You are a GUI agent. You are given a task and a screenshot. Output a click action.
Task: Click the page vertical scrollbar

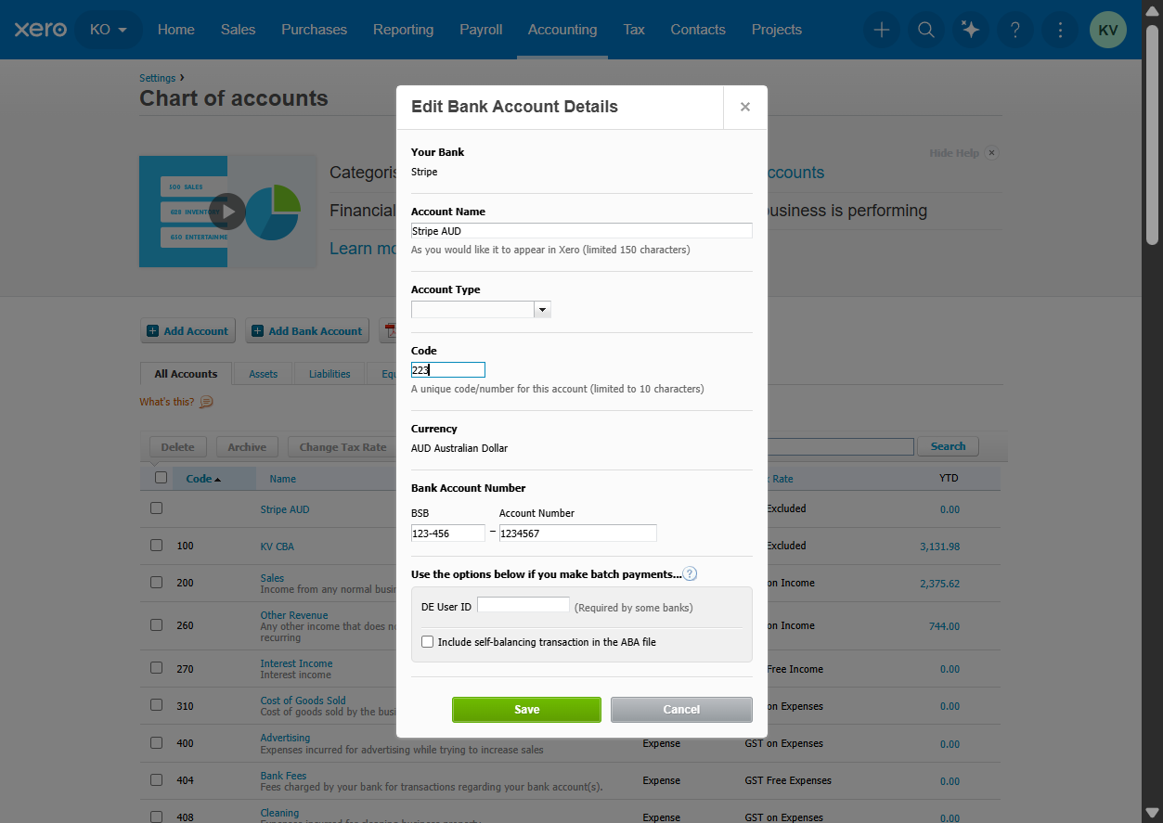click(1152, 134)
